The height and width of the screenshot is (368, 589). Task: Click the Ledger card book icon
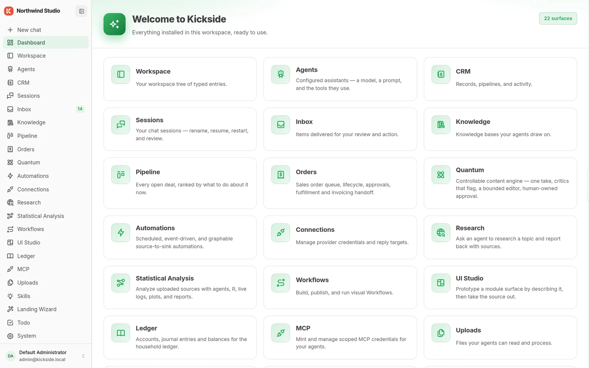click(121, 333)
